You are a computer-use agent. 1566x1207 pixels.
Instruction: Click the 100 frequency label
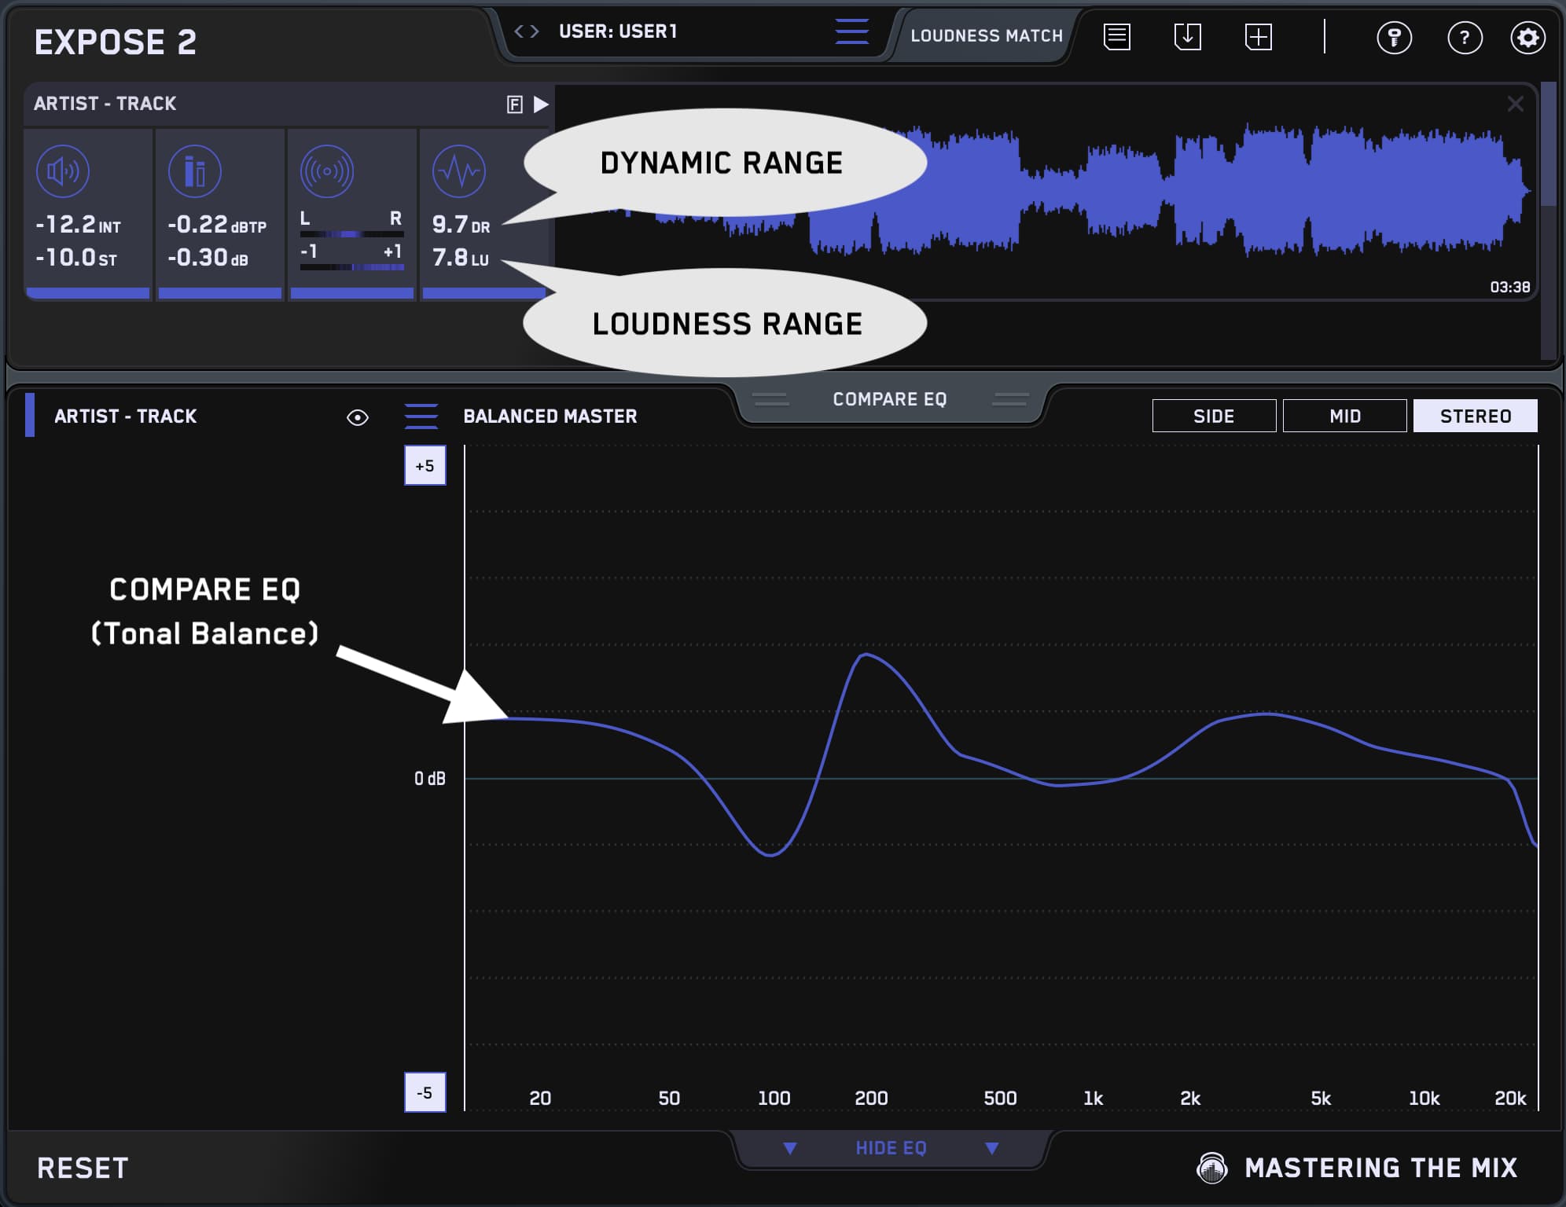(774, 1099)
